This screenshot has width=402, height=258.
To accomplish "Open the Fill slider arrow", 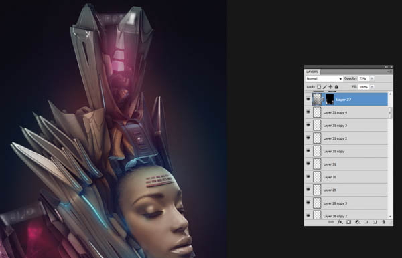I will [372, 87].
